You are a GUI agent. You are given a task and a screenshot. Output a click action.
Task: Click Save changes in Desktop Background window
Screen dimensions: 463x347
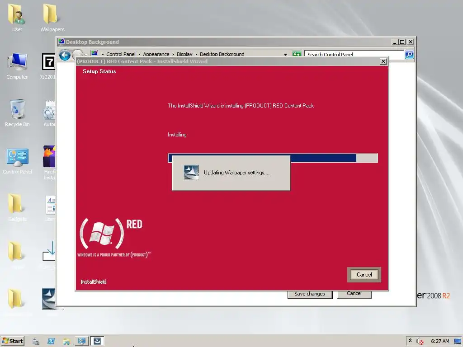point(310,294)
